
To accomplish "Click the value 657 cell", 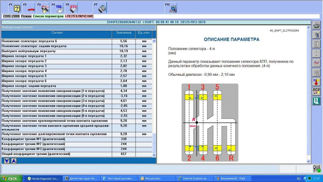I will (124, 154).
